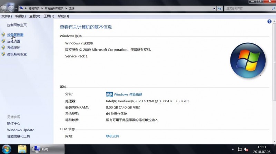
Task: Click the vertical scrollbar thumb
Action: coord(274,62)
